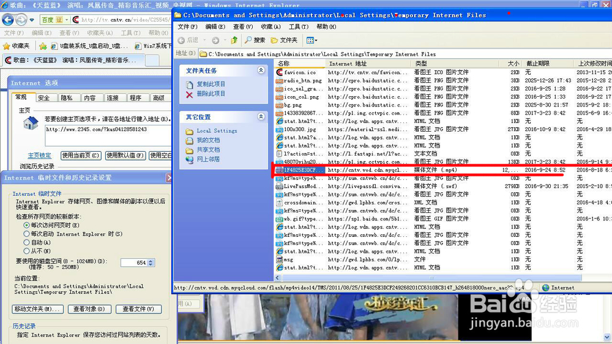This screenshot has height=344, width=612.
Task: Select 每次访问网页时 radio option
Action: [x=26, y=225]
